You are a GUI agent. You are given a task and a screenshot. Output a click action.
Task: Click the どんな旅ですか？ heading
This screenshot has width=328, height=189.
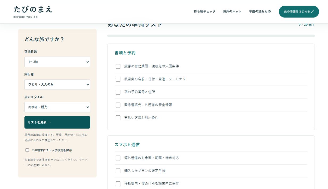(x=44, y=39)
